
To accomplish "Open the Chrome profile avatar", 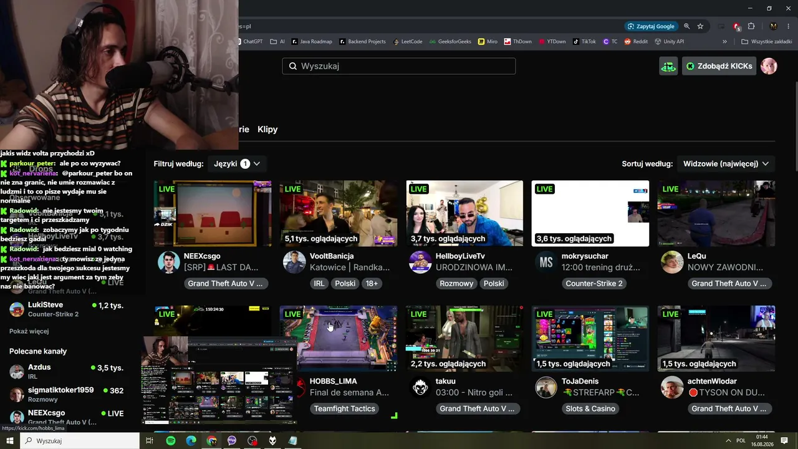I will point(774,26).
